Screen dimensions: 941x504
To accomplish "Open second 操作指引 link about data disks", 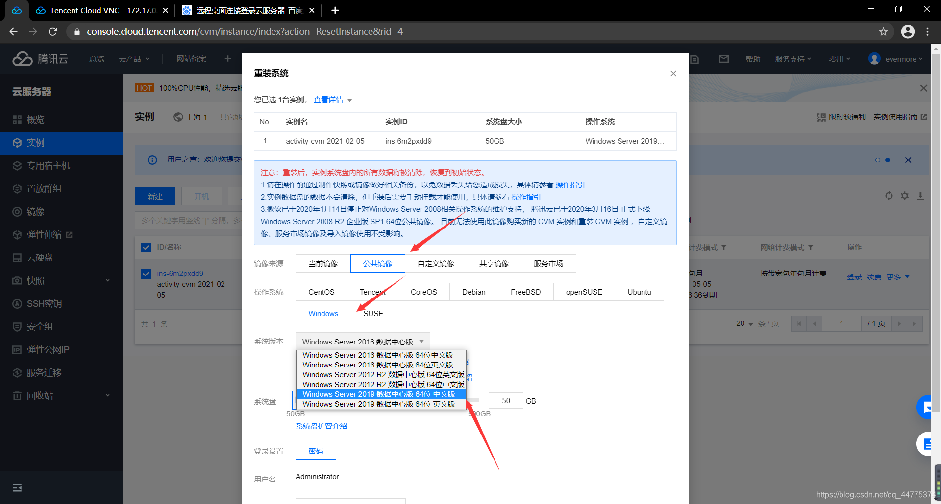I will click(x=526, y=197).
